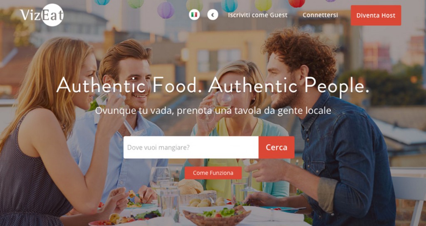Open the euro currency selector
This screenshot has width=426, height=226.
click(x=213, y=15)
